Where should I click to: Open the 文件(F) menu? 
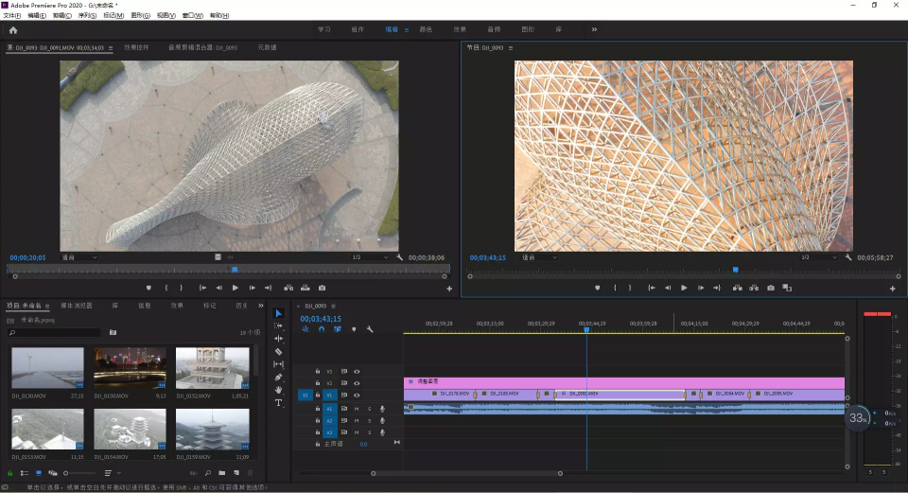[12, 16]
